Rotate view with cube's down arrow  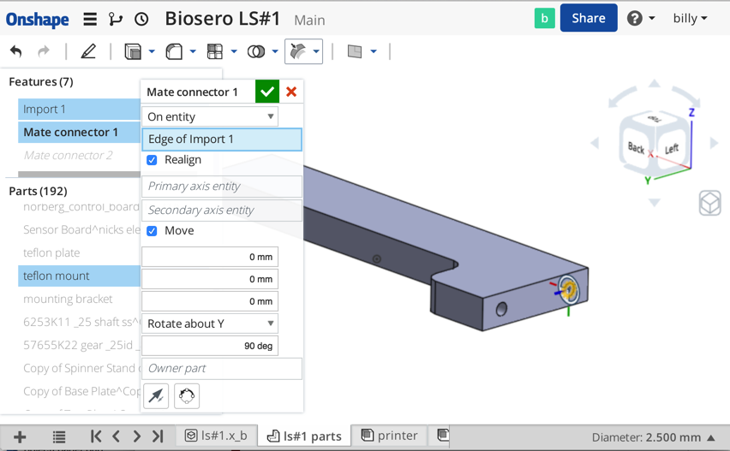(x=654, y=203)
